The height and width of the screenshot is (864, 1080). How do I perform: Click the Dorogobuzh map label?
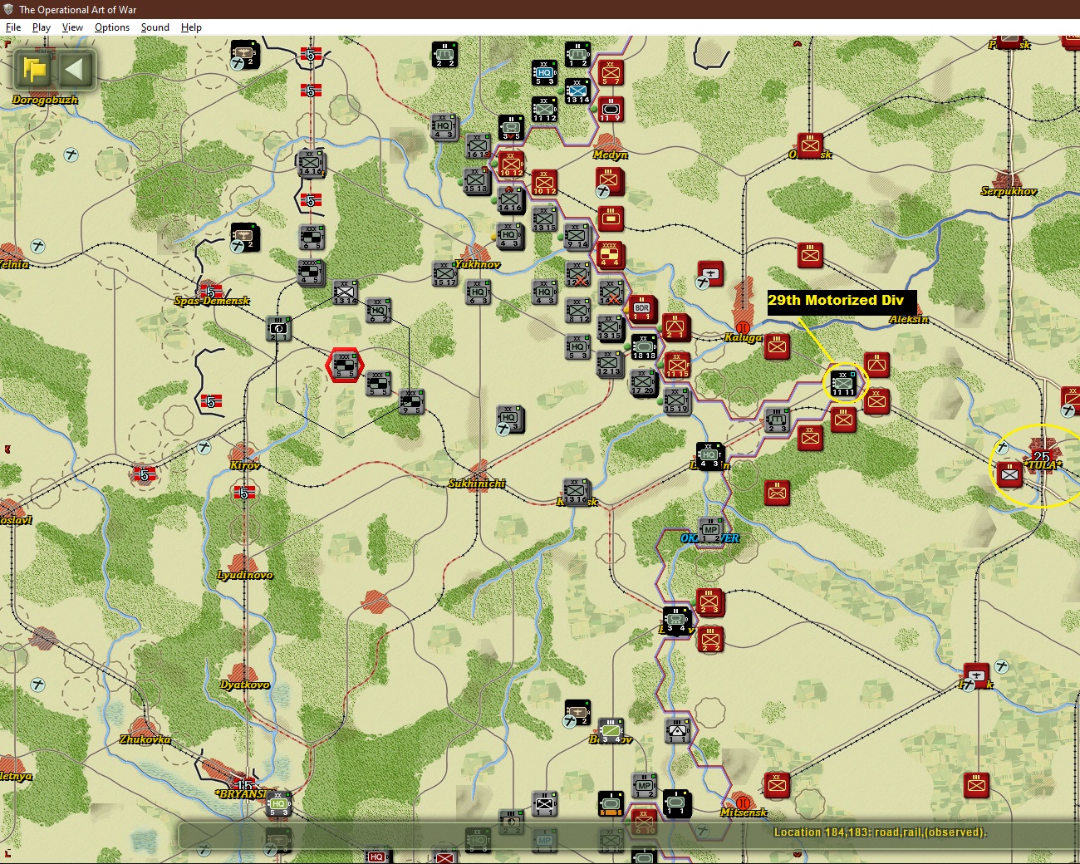pos(45,100)
